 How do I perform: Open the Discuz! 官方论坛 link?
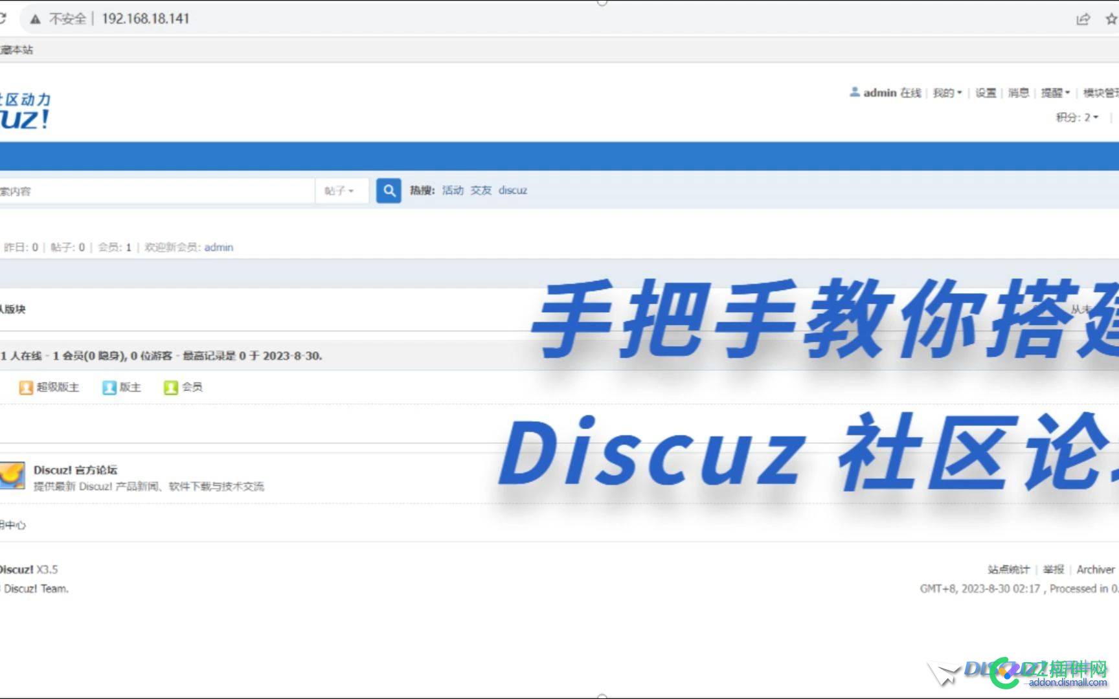(x=75, y=470)
